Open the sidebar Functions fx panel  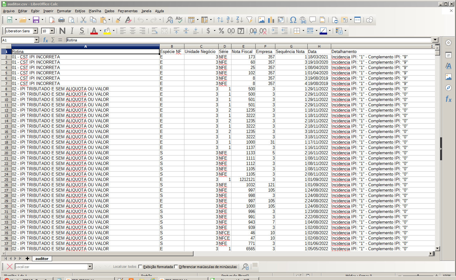[448, 99]
